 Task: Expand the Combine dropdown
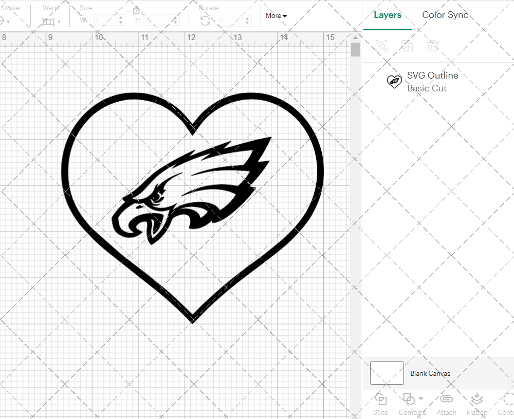(421, 398)
